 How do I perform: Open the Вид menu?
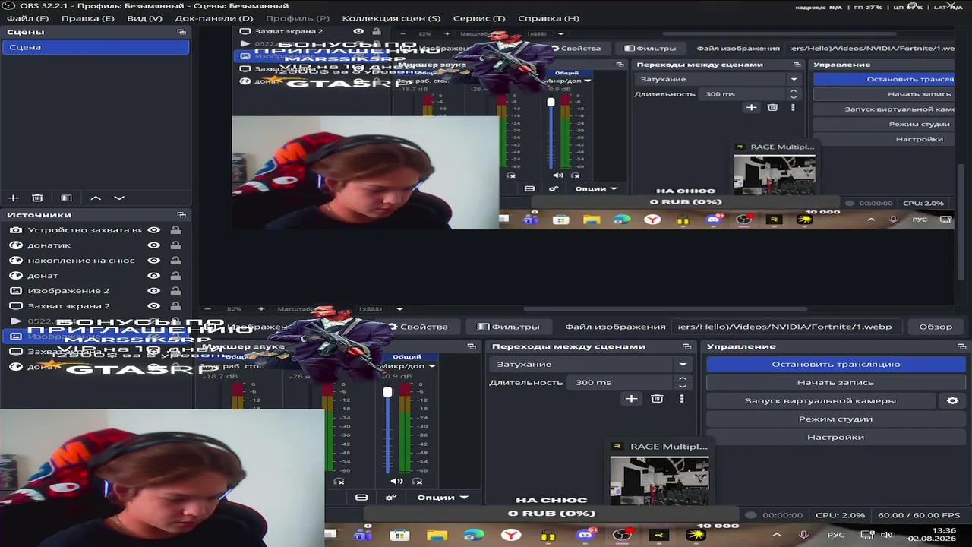pyautogui.click(x=144, y=18)
